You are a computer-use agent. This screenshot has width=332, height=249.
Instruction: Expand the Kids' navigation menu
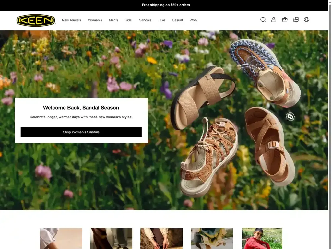(128, 20)
